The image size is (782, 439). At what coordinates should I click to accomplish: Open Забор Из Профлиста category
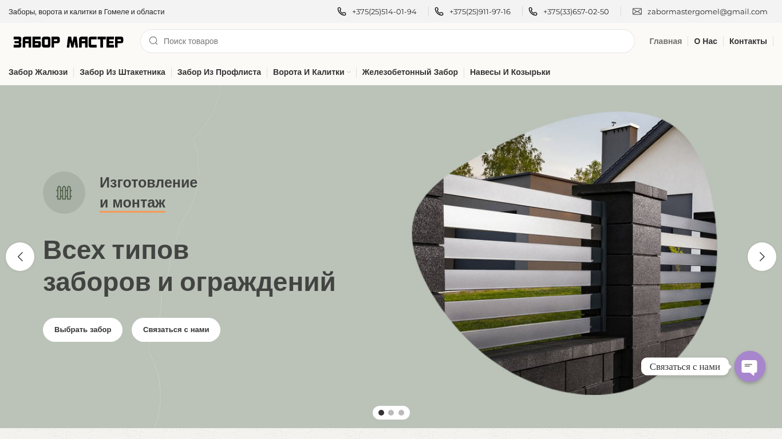219,72
